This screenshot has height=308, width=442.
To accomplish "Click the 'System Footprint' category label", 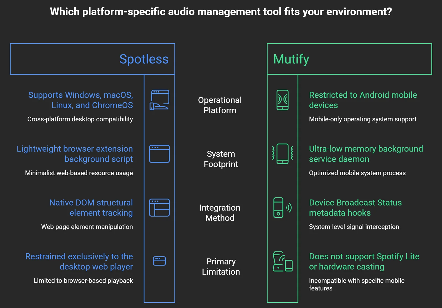I will [221, 159].
